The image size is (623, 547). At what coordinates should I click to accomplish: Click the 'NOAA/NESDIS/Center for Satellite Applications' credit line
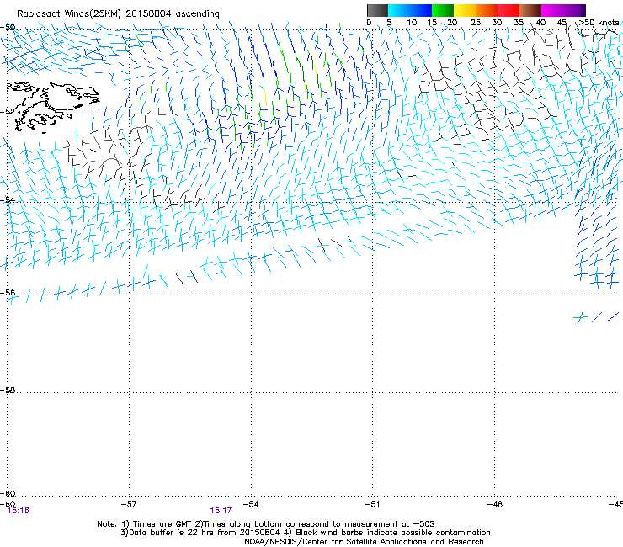coord(364,542)
